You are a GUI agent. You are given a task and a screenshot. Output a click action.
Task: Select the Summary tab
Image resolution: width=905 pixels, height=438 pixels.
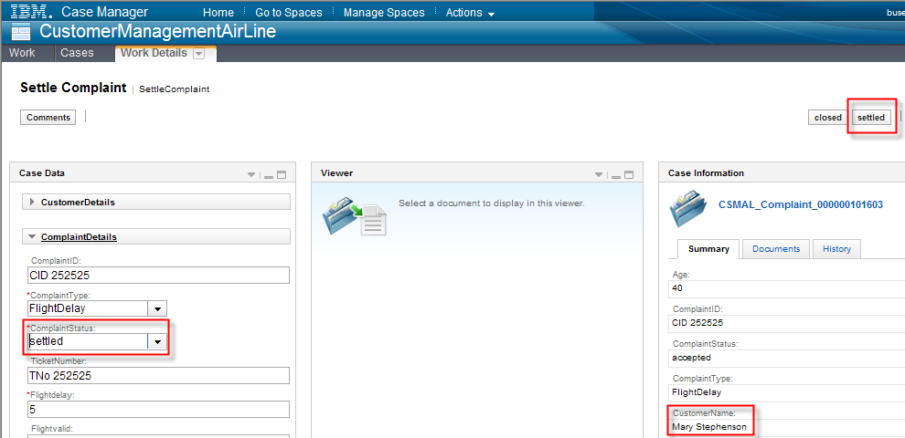[708, 249]
